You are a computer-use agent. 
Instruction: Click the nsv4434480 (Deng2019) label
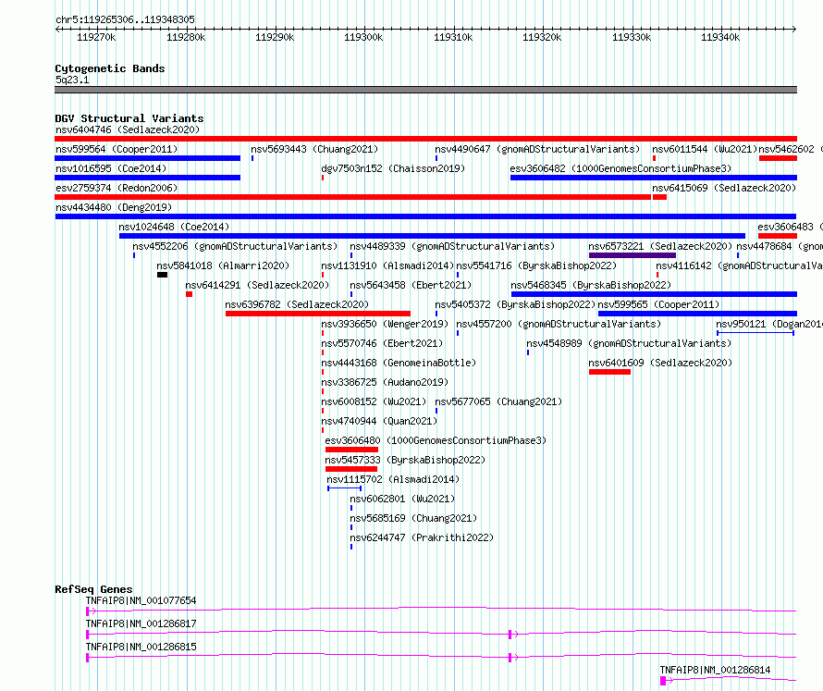tap(114, 207)
